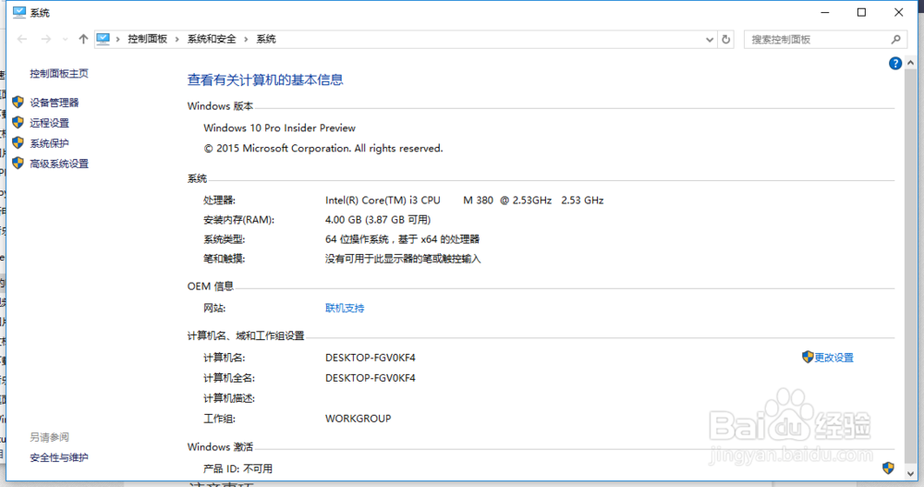Select the Windows 10 Pro Insider Preview text
The width and height of the screenshot is (924, 487).
[279, 128]
